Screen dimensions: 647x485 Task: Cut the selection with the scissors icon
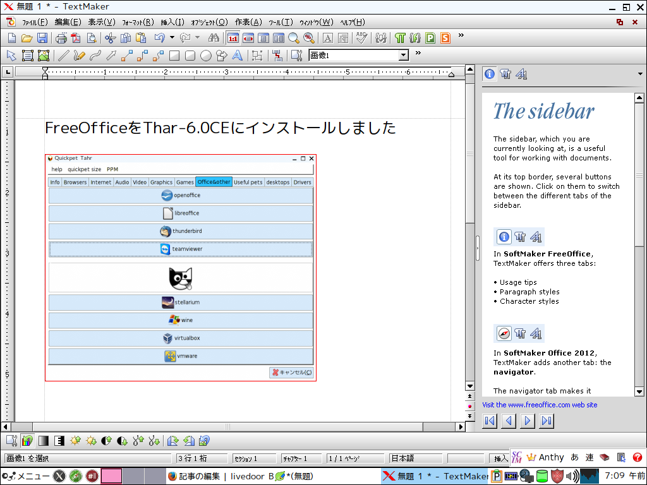point(110,39)
